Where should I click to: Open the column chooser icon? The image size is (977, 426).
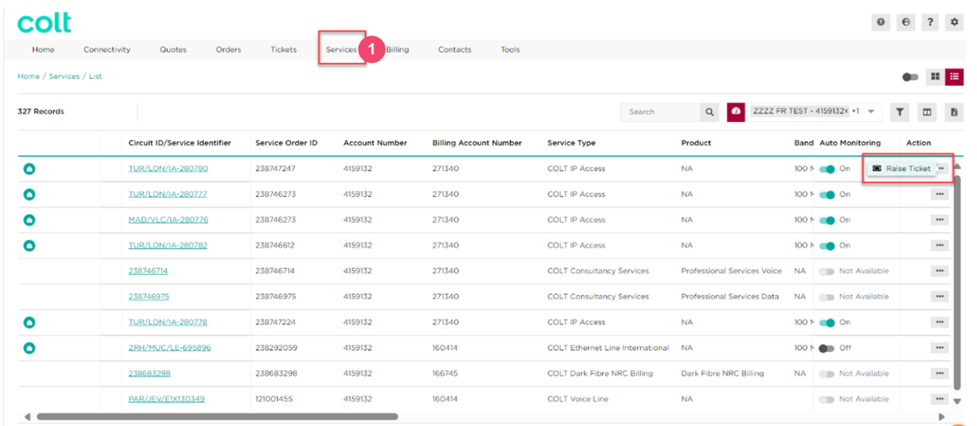coord(927,112)
